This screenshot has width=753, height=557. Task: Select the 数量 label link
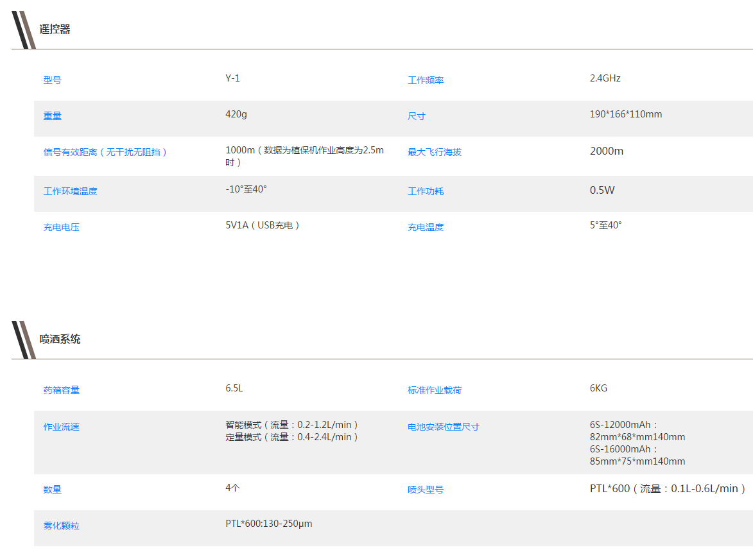pos(53,490)
